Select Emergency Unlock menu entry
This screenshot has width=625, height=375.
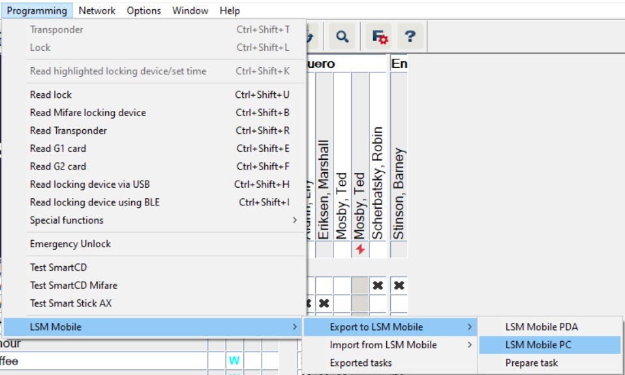point(70,244)
